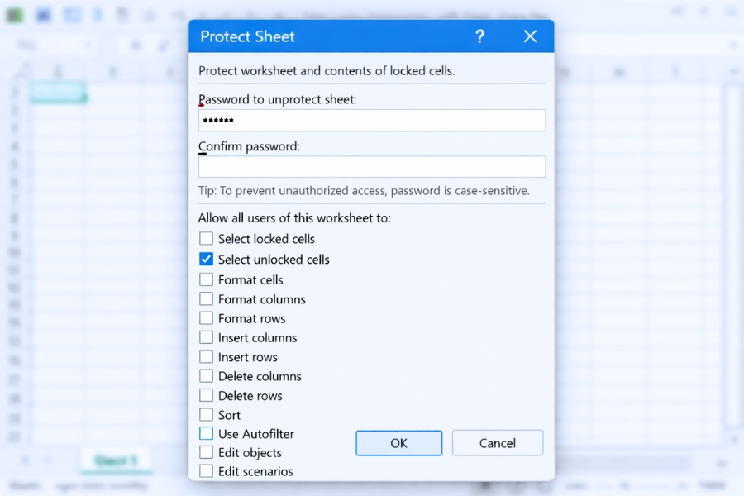Uncheck Select unlocked cells
This screenshot has height=496, width=744.
[206, 259]
